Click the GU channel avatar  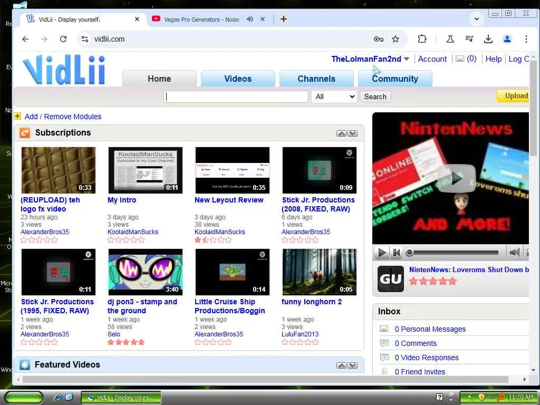[391, 279]
